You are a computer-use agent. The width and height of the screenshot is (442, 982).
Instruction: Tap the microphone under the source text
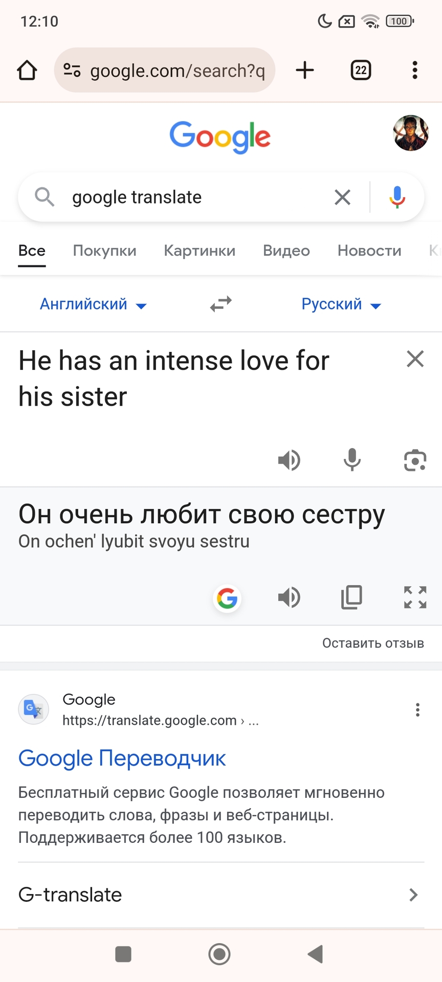click(x=352, y=460)
